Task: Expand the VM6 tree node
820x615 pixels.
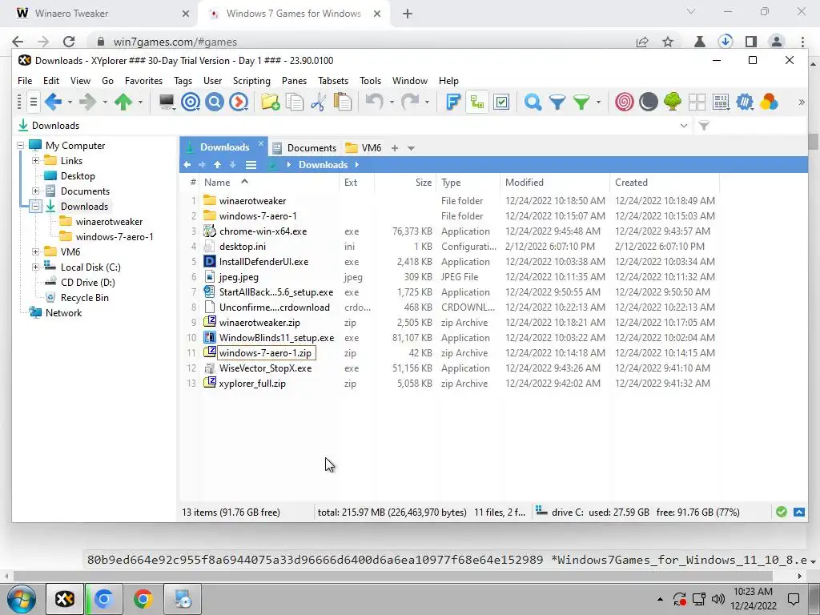Action: [35, 251]
